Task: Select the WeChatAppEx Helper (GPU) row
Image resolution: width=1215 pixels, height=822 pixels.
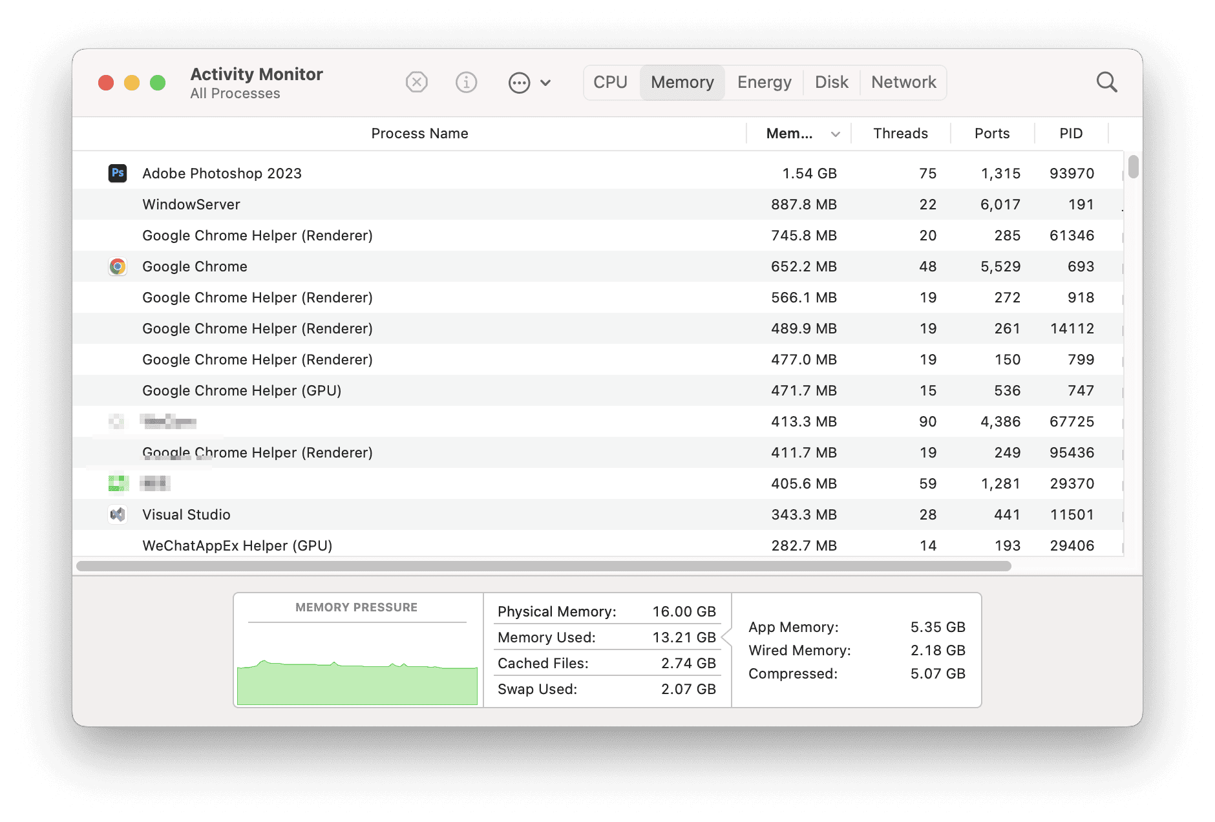Action: click(x=598, y=544)
